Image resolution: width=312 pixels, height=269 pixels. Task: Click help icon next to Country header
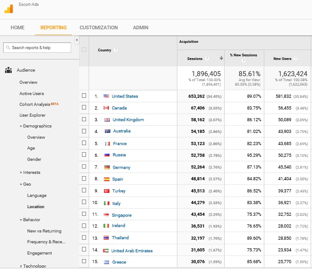pyautogui.click(x=115, y=50)
